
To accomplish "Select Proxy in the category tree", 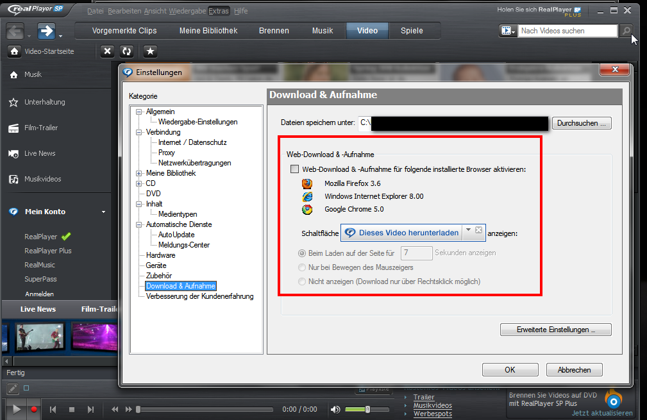I will click(167, 153).
